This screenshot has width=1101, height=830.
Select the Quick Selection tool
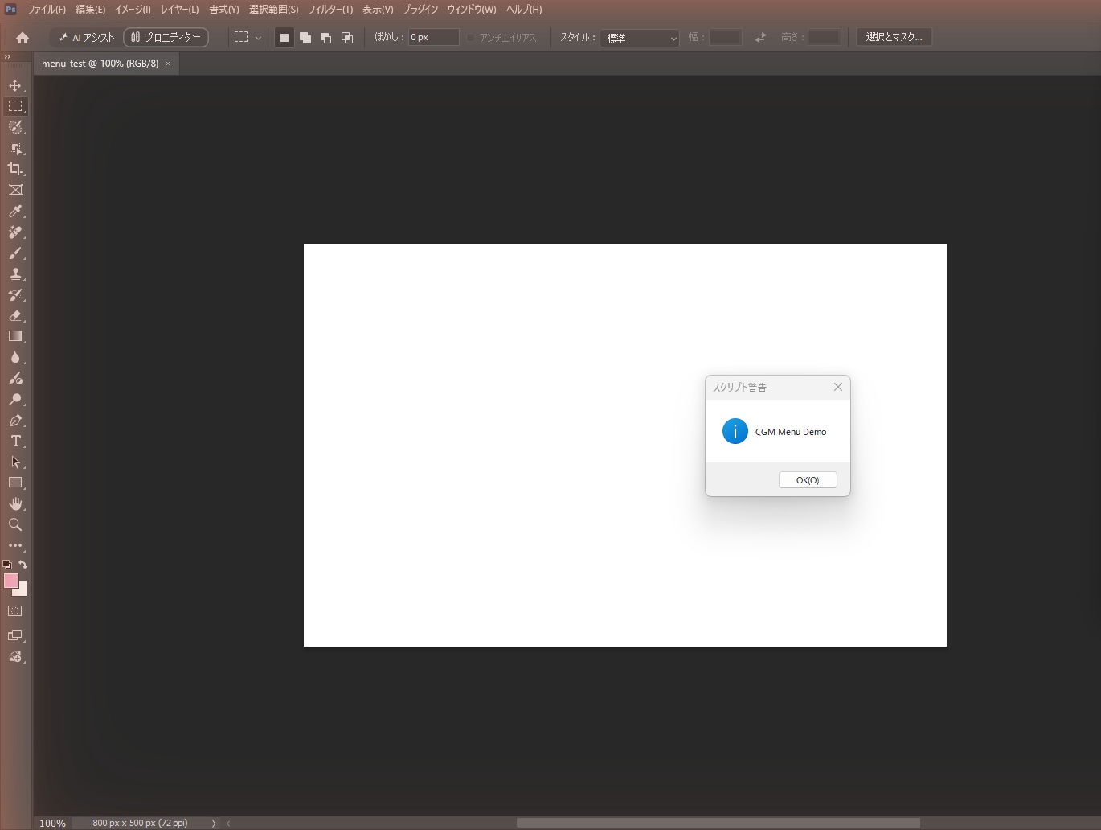coord(15,127)
